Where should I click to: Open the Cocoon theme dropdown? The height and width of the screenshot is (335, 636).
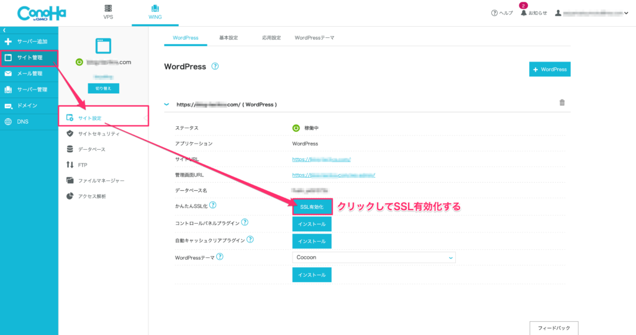[x=374, y=257]
